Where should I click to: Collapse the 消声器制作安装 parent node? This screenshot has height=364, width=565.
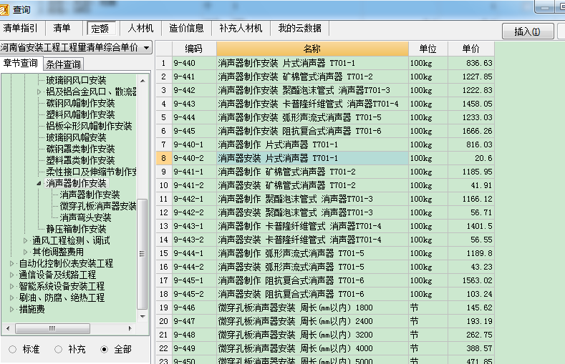point(39,184)
